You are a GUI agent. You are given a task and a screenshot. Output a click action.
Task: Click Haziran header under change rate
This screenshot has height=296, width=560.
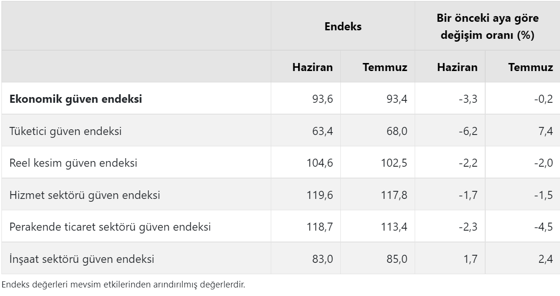[457, 67]
